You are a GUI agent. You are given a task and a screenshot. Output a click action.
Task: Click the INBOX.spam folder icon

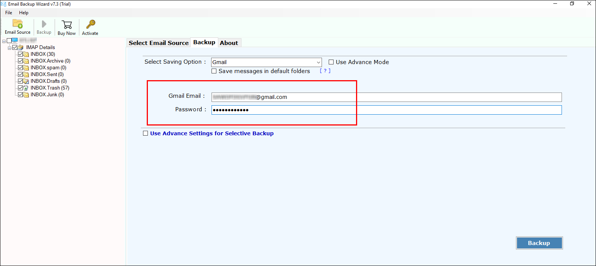pos(26,68)
